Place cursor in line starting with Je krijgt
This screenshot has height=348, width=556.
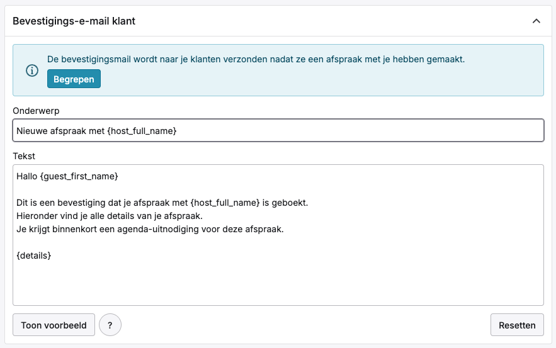tap(150, 229)
